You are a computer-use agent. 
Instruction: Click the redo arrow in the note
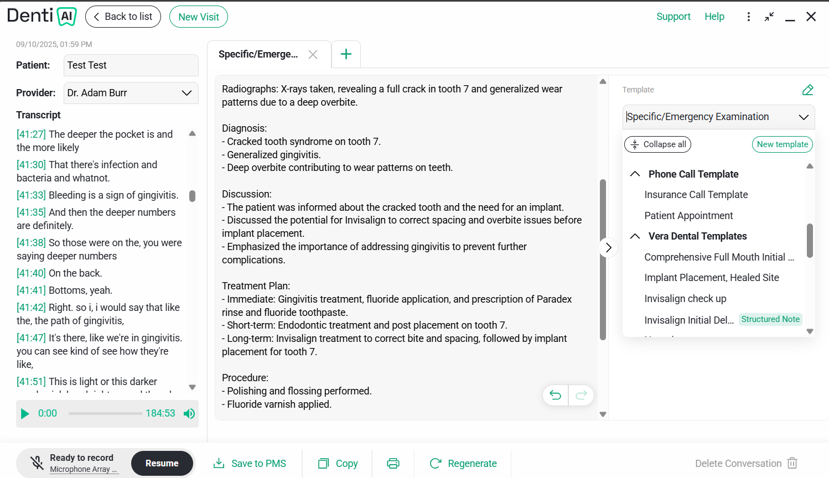pos(581,395)
